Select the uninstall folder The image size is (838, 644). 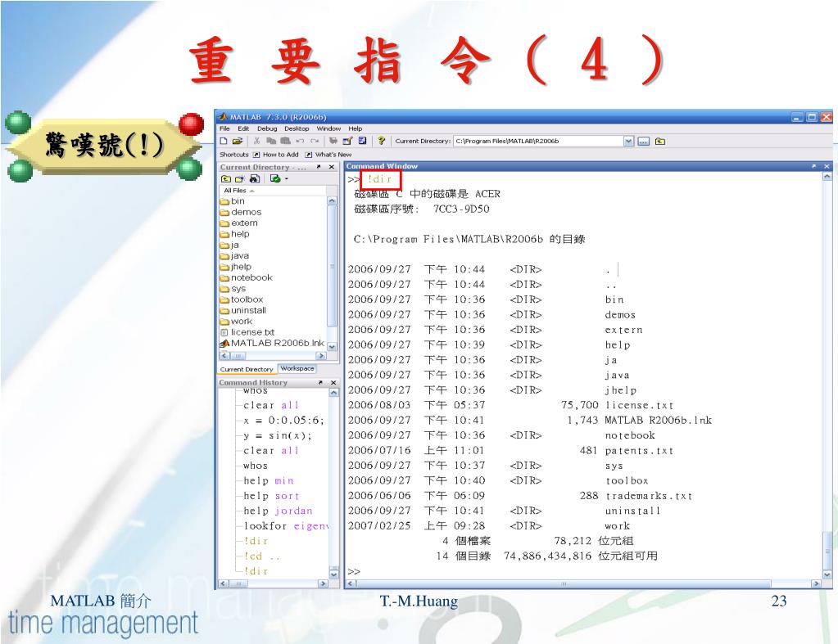tap(243, 310)
